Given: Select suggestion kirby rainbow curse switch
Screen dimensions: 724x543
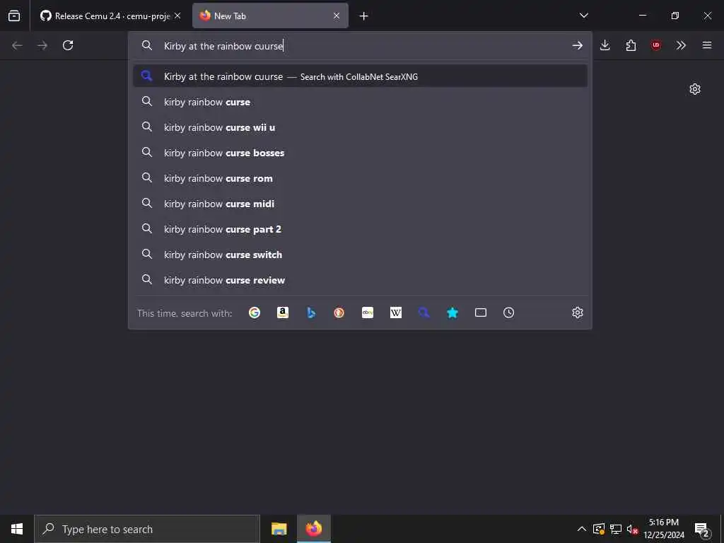Looking at the screenshot, I should (x=360, y=254).
